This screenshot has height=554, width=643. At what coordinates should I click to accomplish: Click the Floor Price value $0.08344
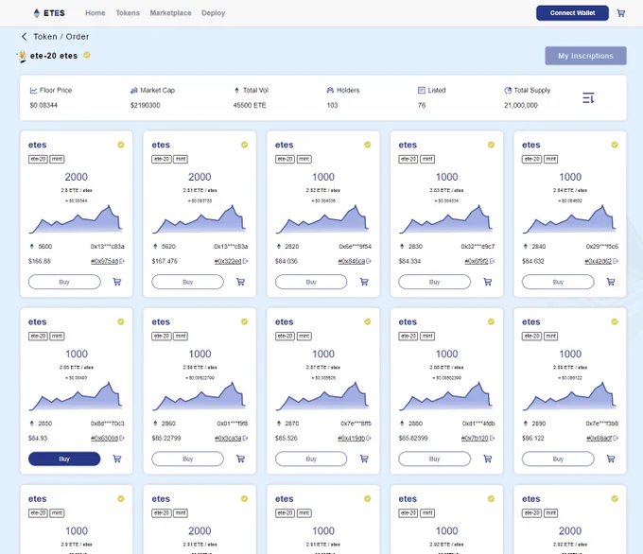pos(43,105)
